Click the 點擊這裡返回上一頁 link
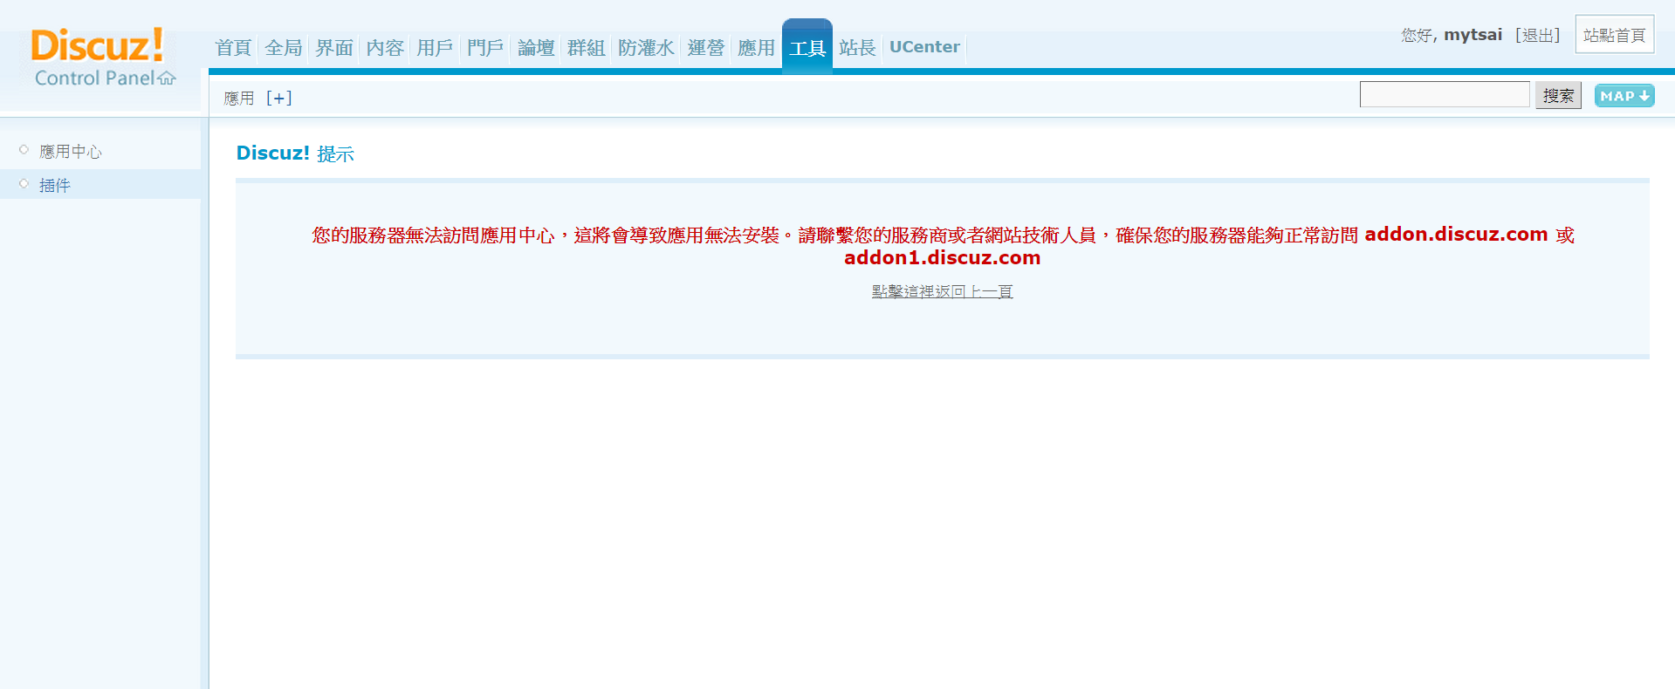 [x=943, y=291]
